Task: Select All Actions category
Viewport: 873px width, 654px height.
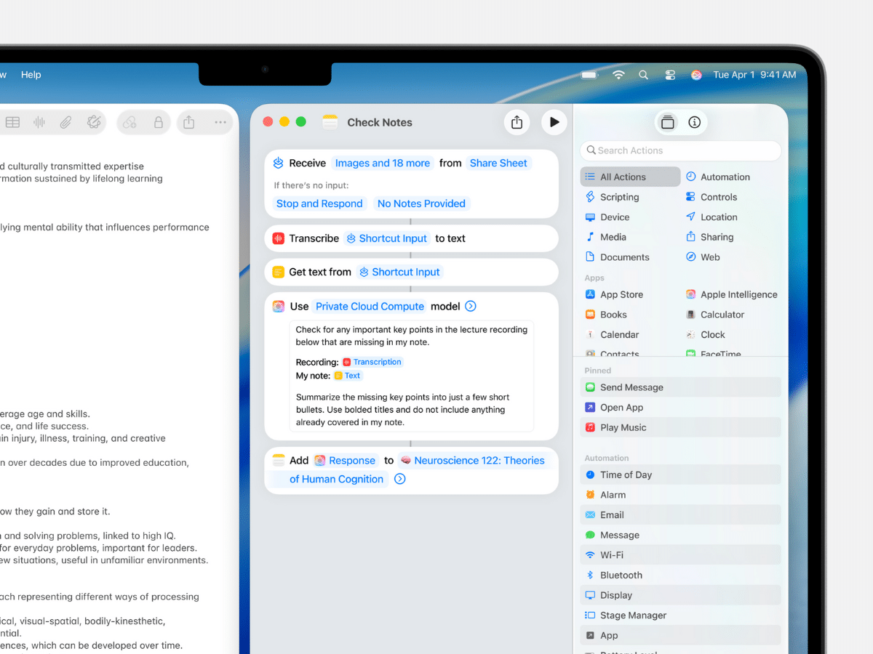Action: (630, 177)
